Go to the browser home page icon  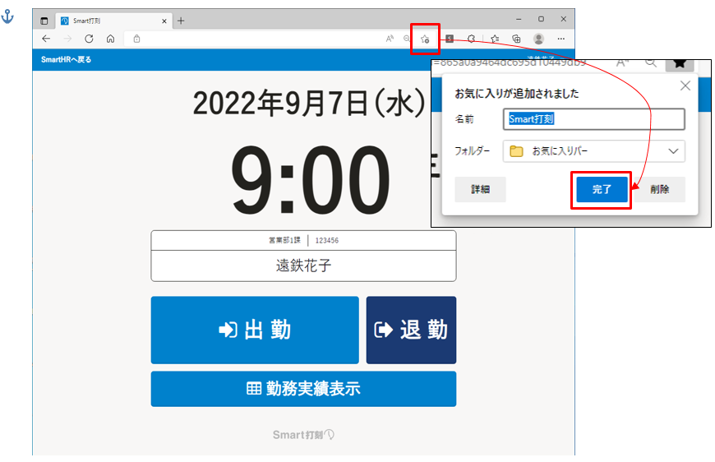(110, 39)
